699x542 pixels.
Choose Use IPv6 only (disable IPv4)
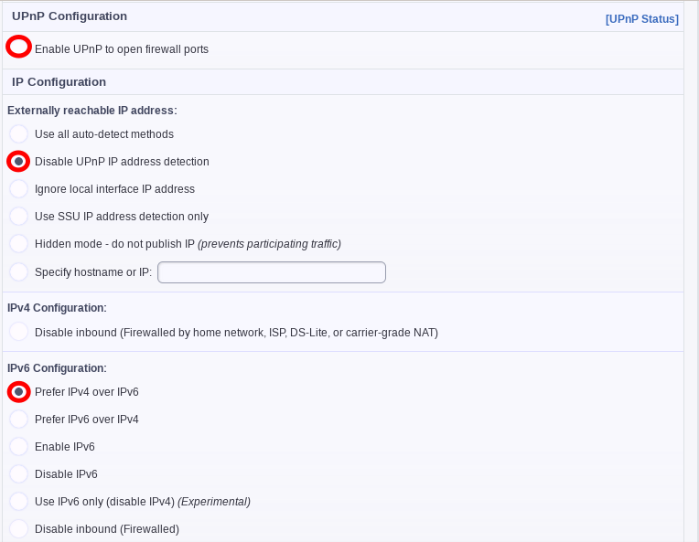(18, 502)
